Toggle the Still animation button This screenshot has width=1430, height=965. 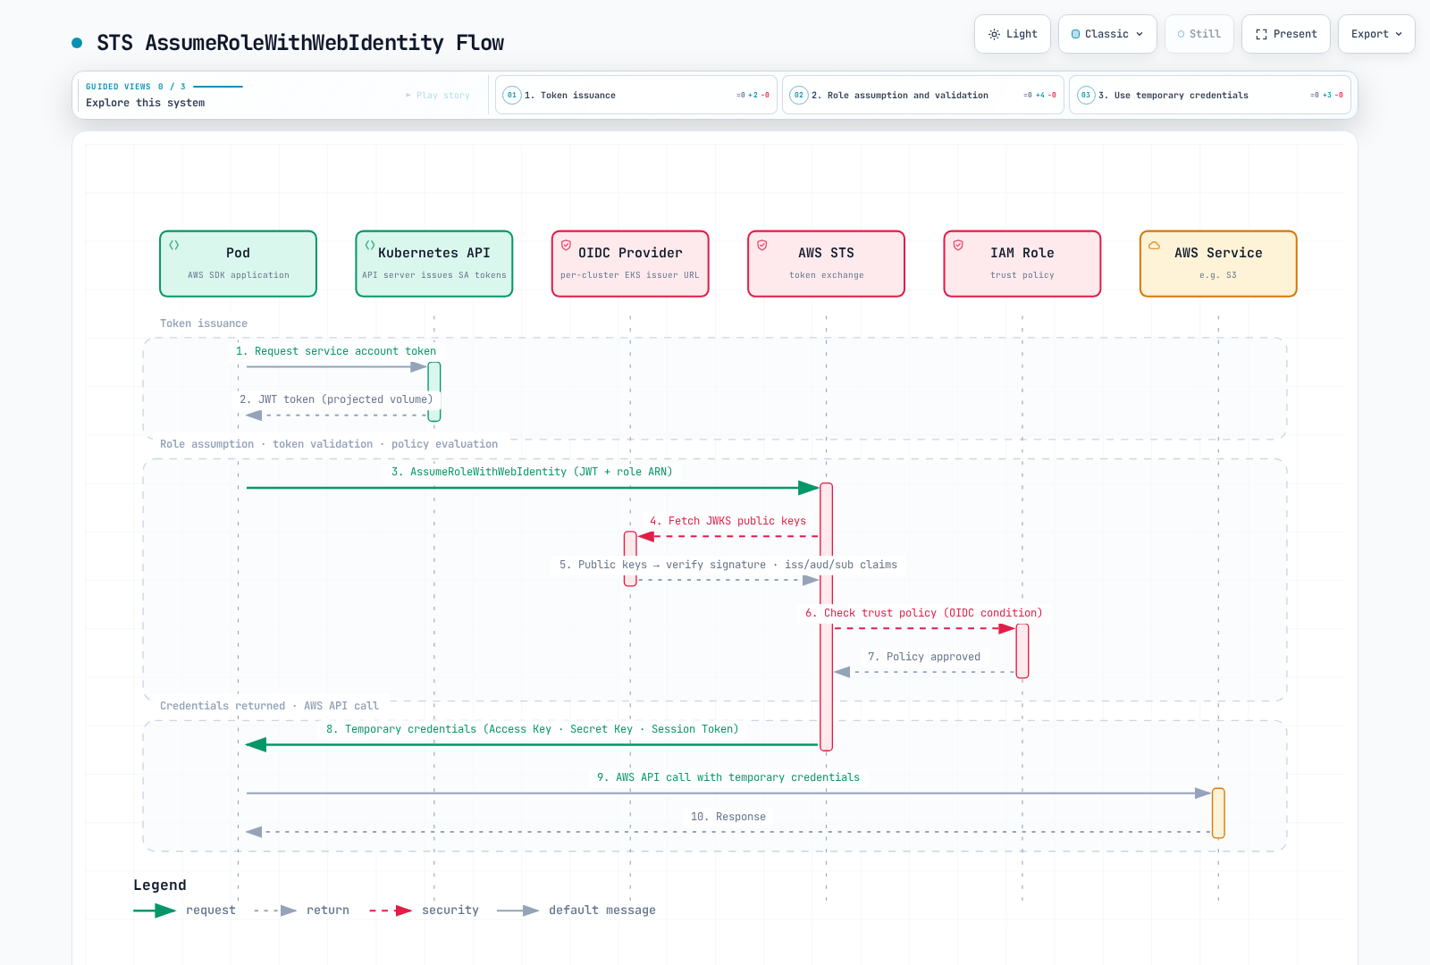click(x=1199, y=34)
